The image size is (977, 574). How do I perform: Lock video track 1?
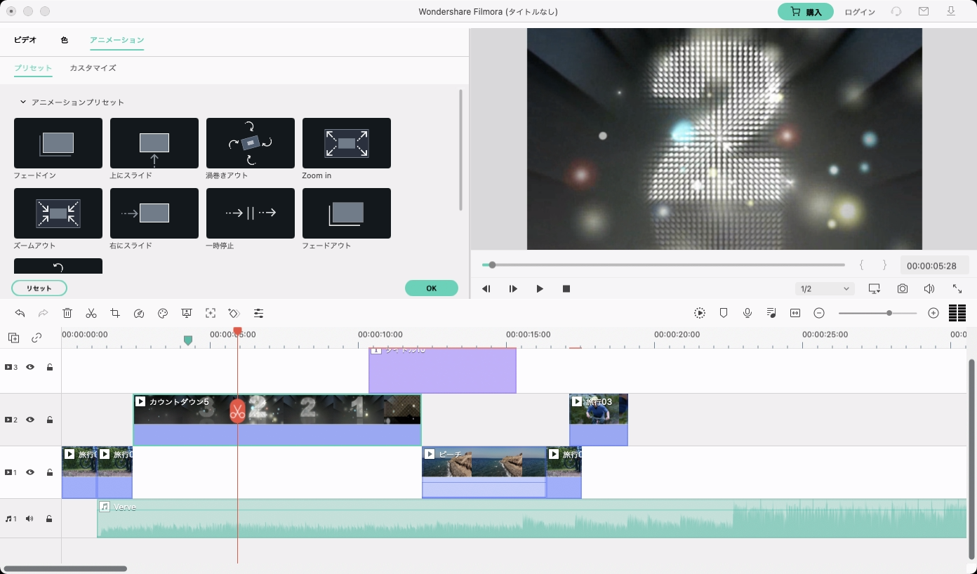50,472
